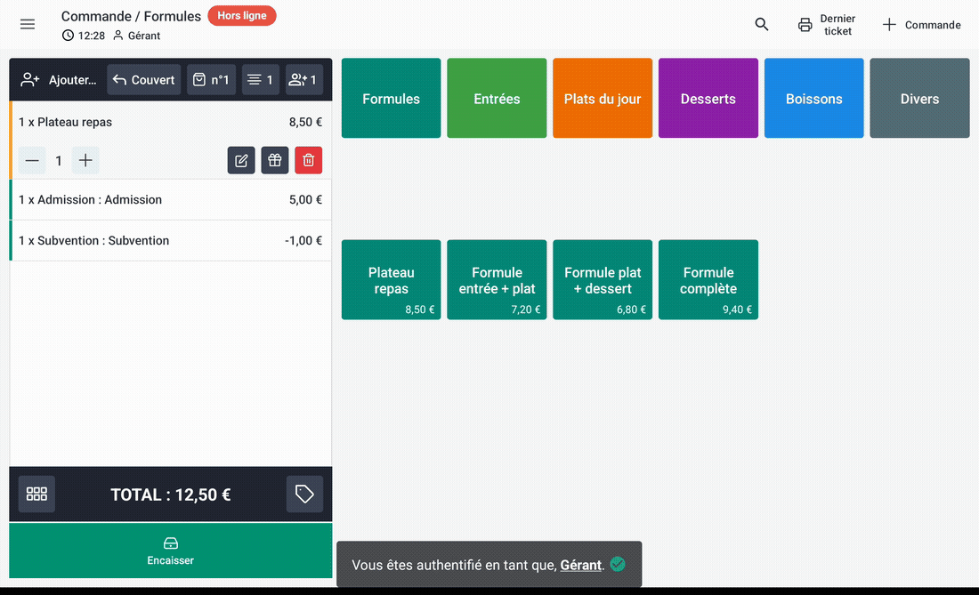Screen dimensions: 979x595
Task: Add a customer via Ajouter button
Action: point(59,80)
